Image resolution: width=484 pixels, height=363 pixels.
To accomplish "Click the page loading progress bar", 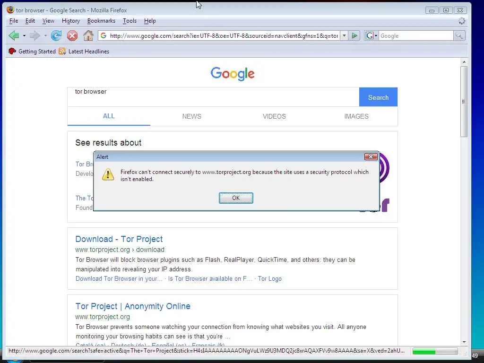I will point(435,351).
